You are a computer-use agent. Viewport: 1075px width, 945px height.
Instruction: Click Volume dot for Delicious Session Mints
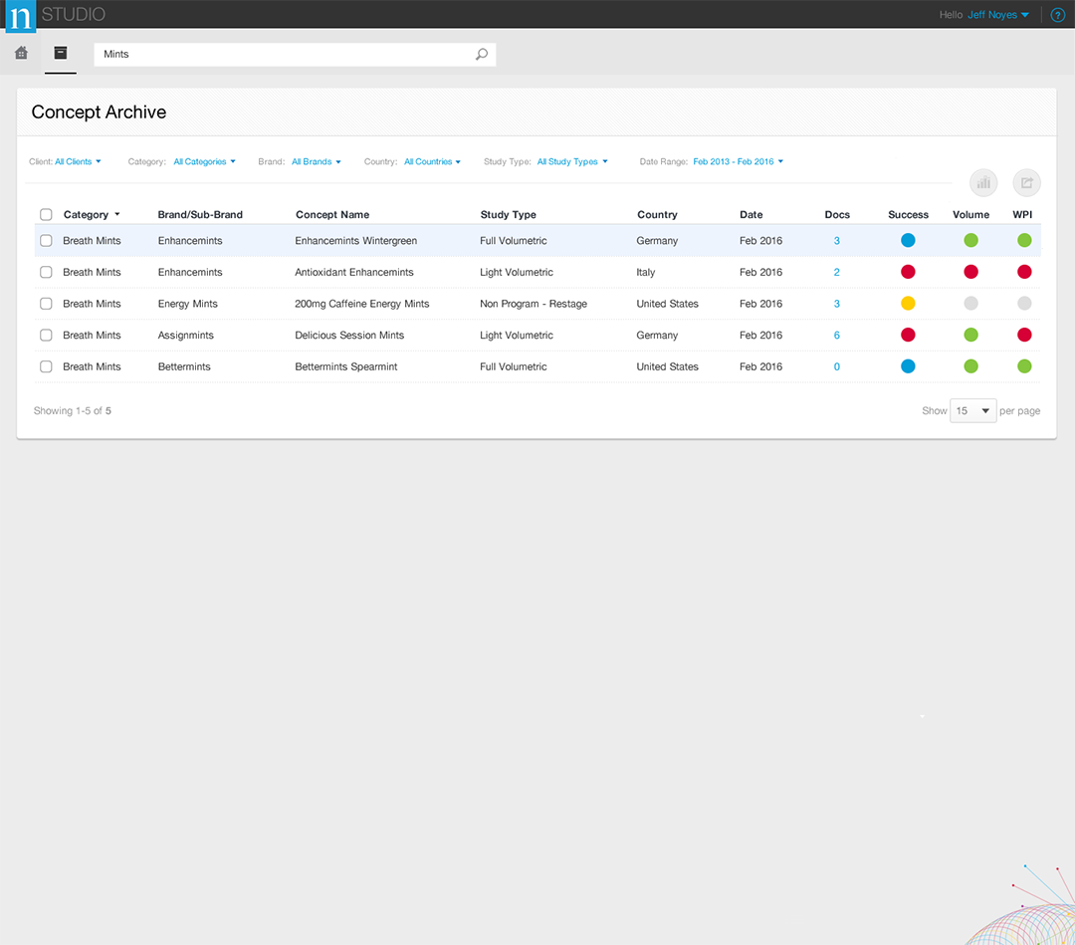pyautogui.click(x=970, y=336)
